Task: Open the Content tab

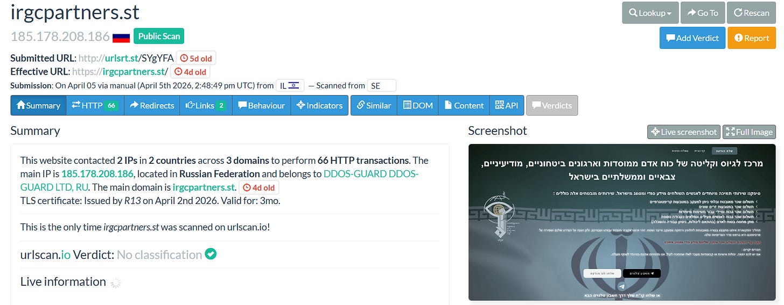Action: tap(464, 105)
